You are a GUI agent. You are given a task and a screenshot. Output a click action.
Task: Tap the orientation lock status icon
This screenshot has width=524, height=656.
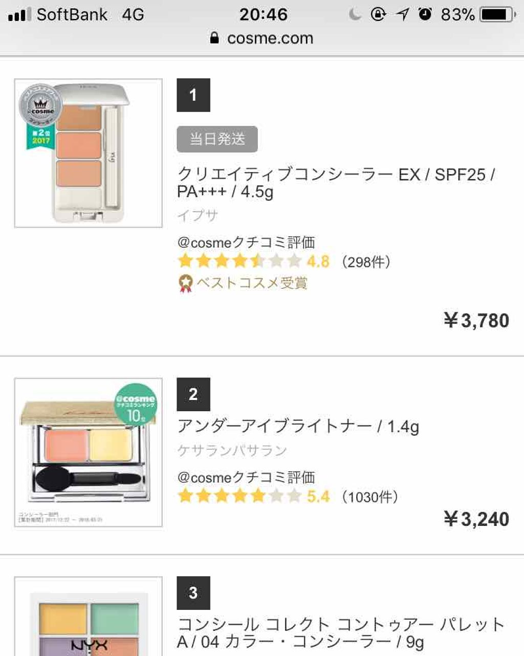coord(377,14)
